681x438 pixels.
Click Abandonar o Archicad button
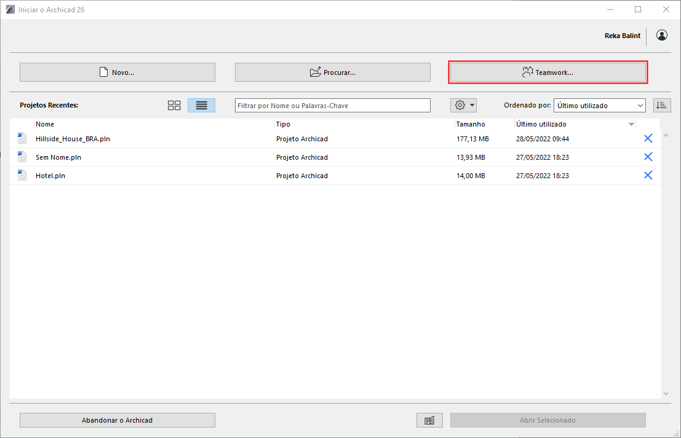click(117, 420)
